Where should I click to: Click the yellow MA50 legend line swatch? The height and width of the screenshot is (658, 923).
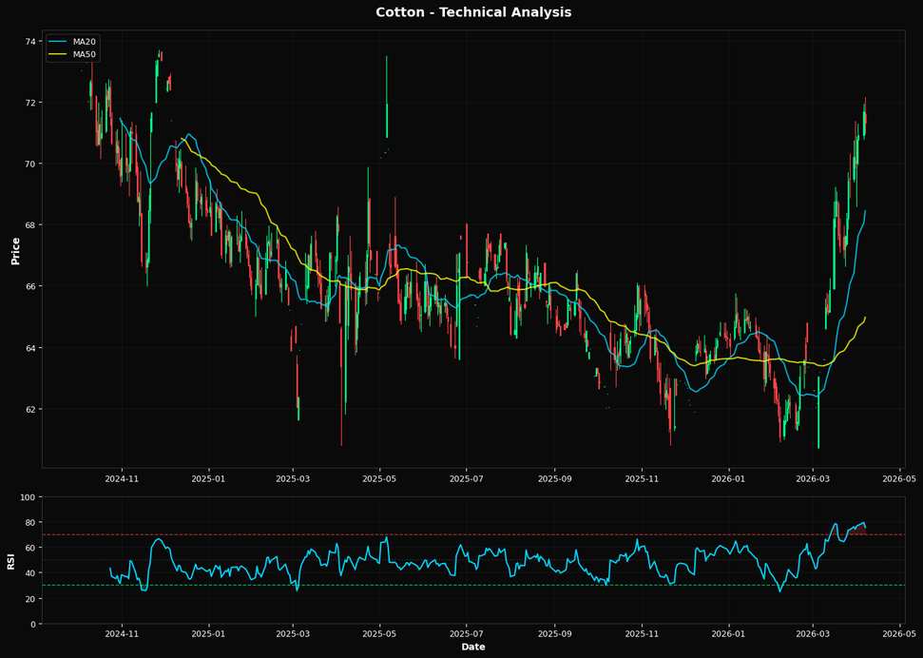point(58,54)
